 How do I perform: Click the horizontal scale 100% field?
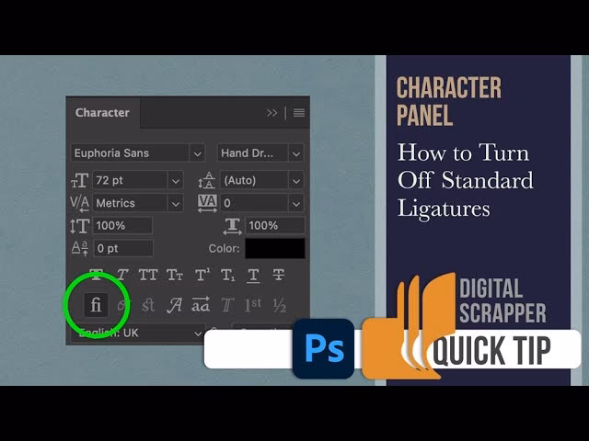coord(275,226)
